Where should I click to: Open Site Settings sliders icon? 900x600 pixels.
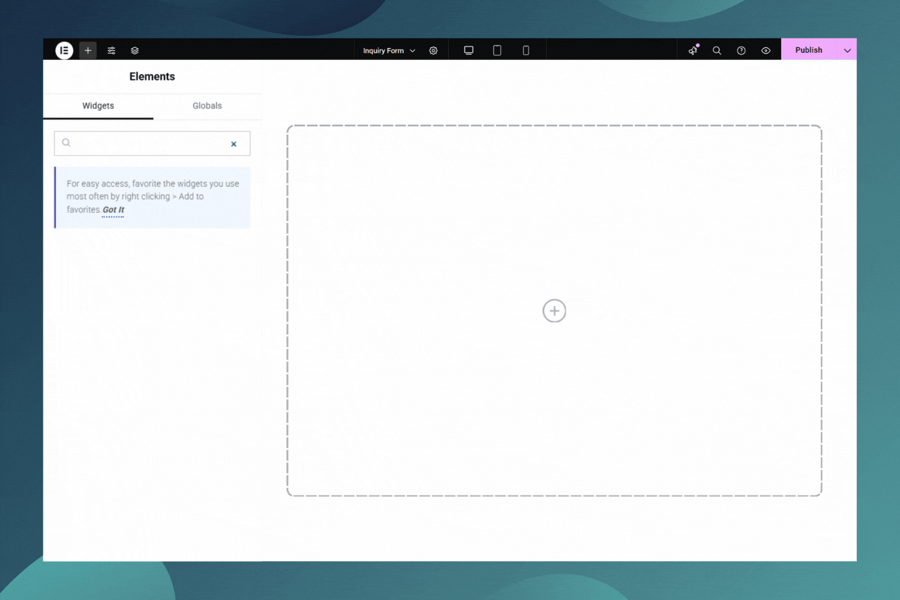pos(111,50)
